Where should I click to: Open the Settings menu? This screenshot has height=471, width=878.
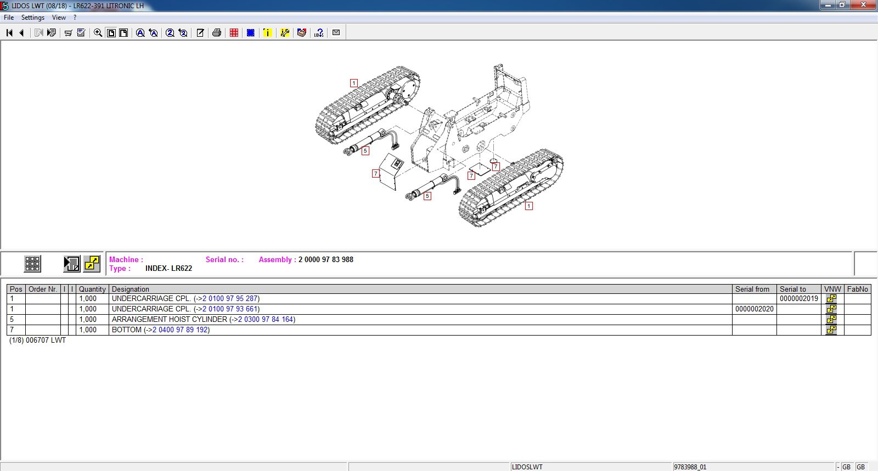point(33,18)
